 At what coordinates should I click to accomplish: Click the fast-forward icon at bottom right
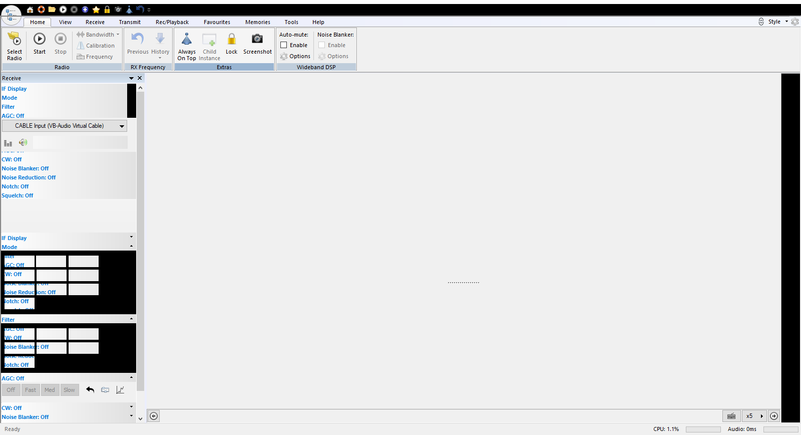coord(774,416)
